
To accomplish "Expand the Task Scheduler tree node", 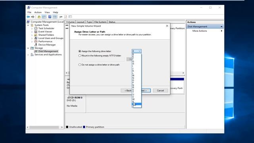I will [32, 28].
